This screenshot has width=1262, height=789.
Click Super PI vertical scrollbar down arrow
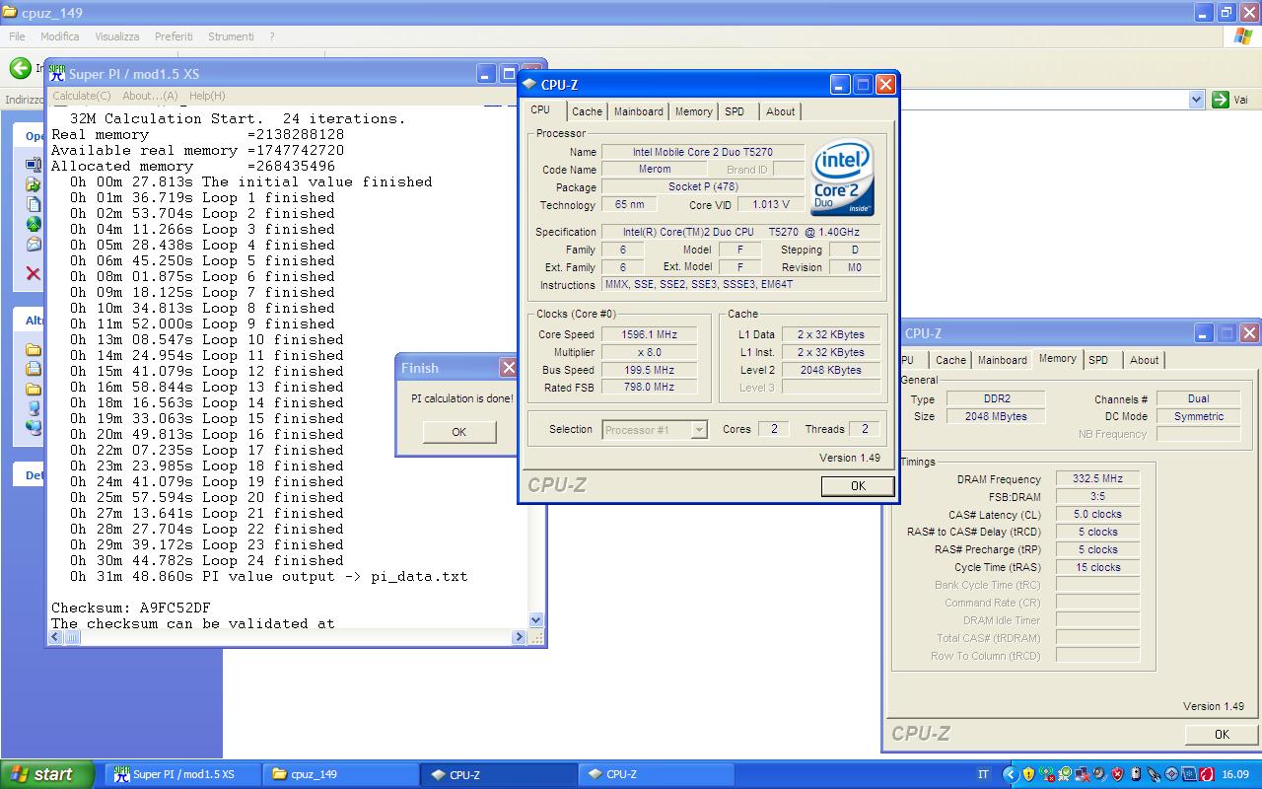coord(536,620)
